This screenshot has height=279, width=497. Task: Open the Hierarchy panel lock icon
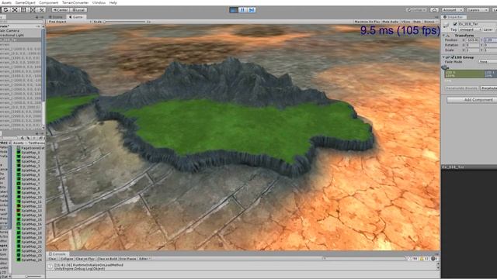coord(37,17)
